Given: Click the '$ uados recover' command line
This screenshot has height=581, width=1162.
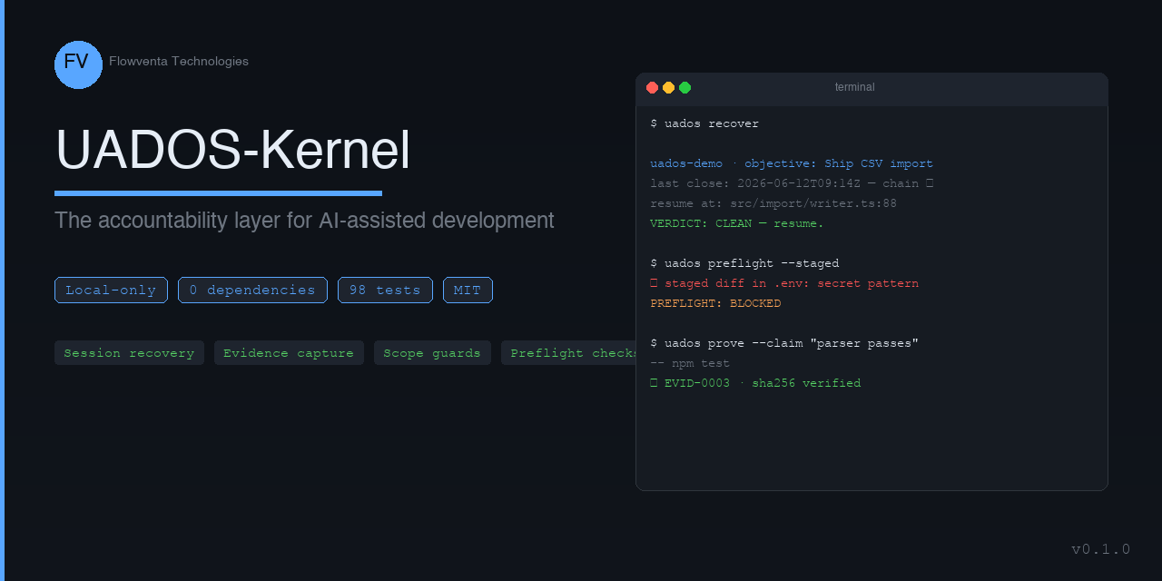Looking at the screenshot, I should coord(704,123).
